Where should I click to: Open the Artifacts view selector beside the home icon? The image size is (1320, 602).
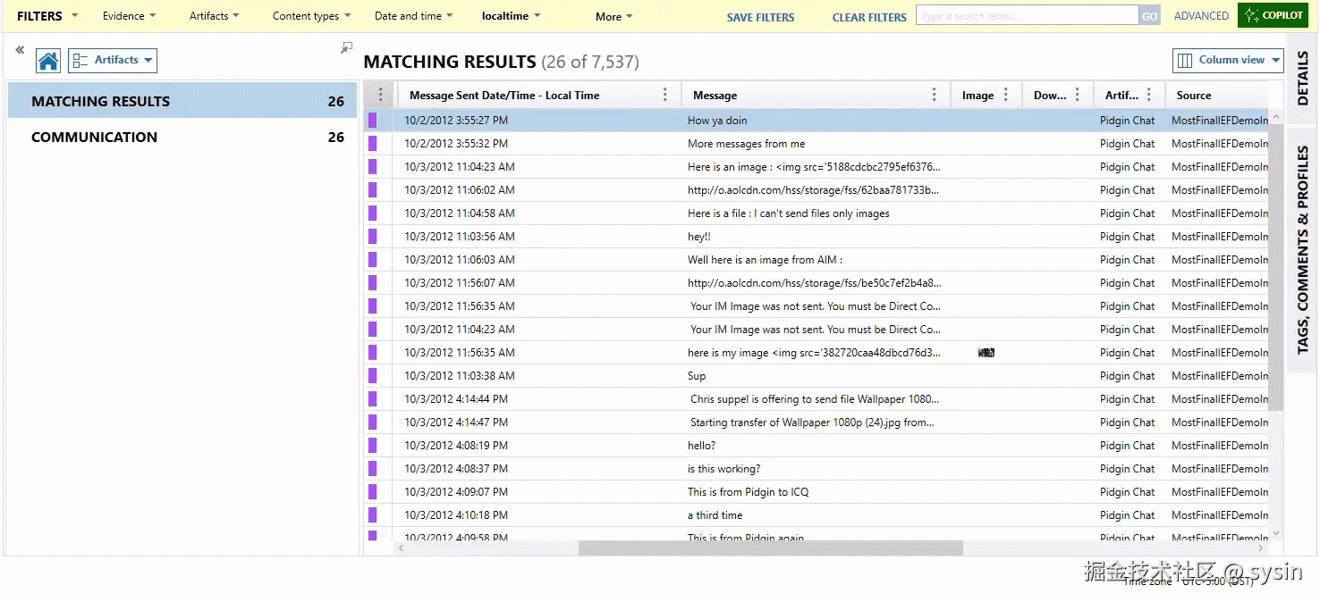[x=113, y=61]
